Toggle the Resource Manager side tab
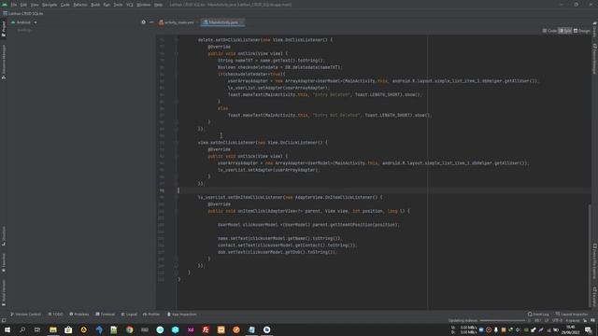Viewport: 598px width, 336px height. [4, 62]
